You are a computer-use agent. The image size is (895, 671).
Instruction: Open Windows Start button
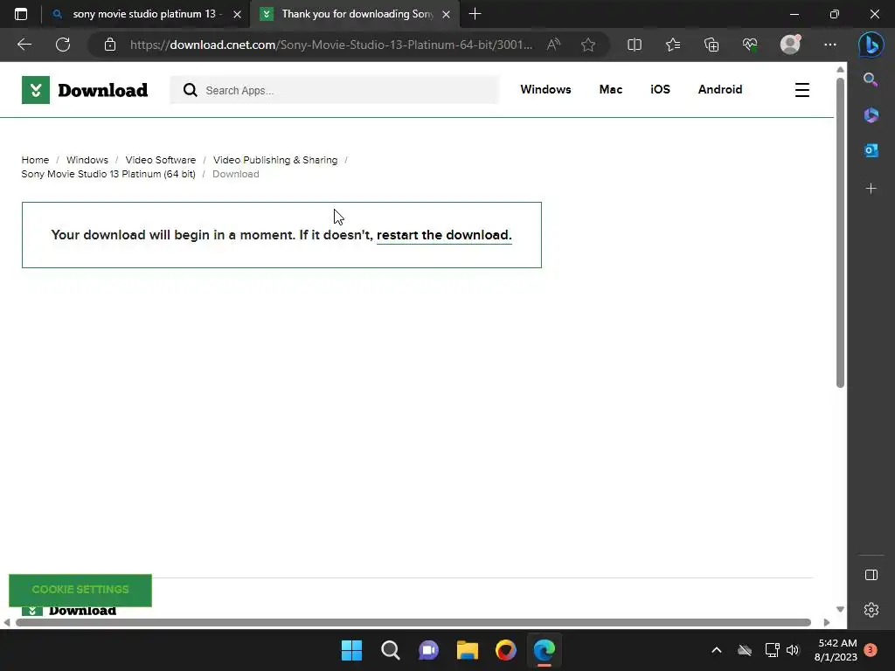351,650
